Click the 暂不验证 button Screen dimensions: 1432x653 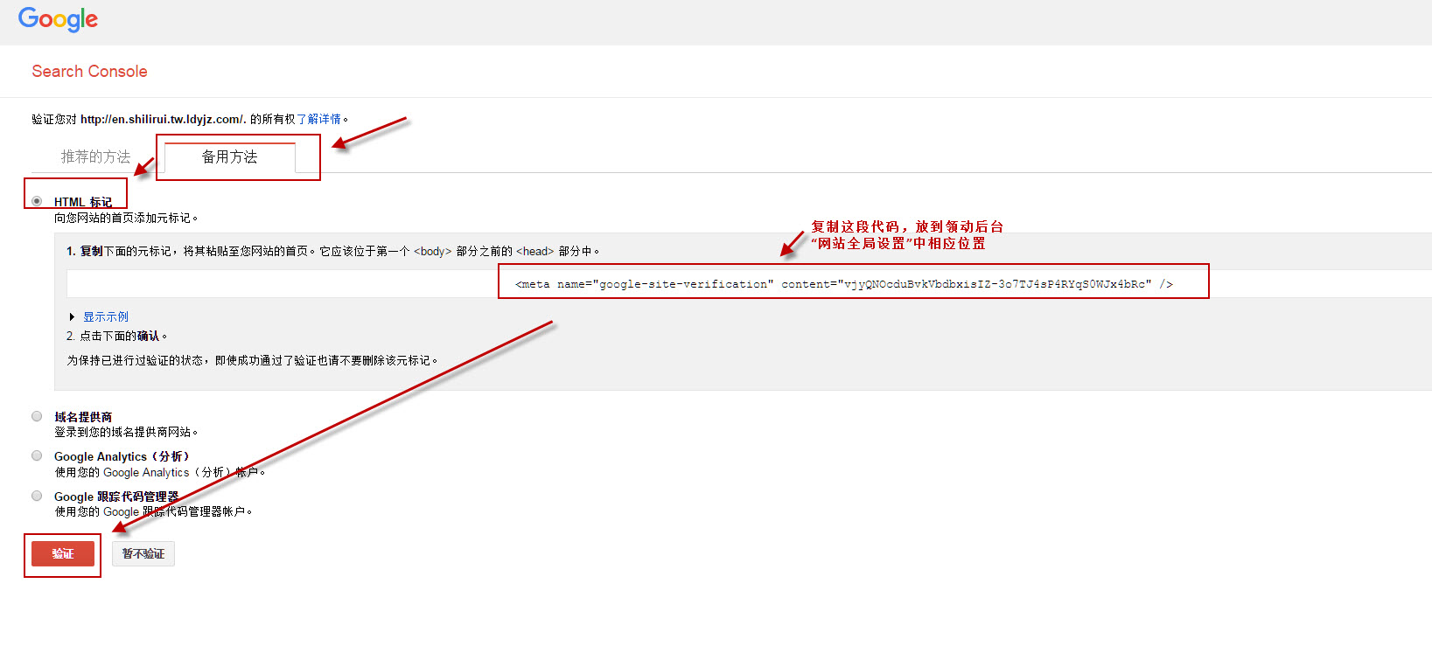(x=143, y=553)
